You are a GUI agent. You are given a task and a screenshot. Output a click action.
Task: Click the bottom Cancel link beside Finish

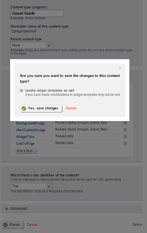point(32,225)
